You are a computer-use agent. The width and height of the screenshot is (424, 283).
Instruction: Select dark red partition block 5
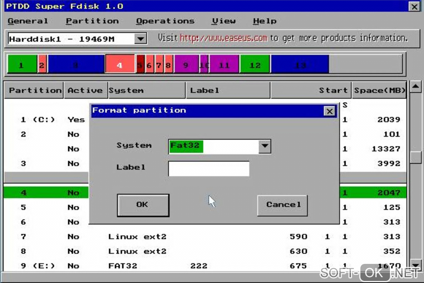point(140,64)
